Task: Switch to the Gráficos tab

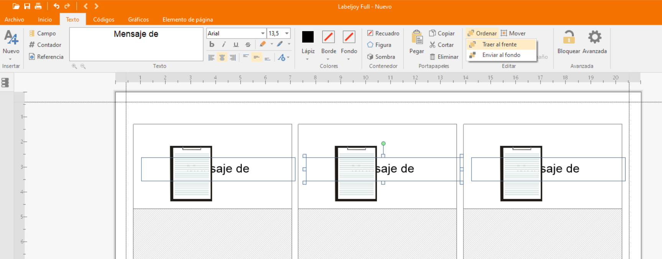Action: 138,20
